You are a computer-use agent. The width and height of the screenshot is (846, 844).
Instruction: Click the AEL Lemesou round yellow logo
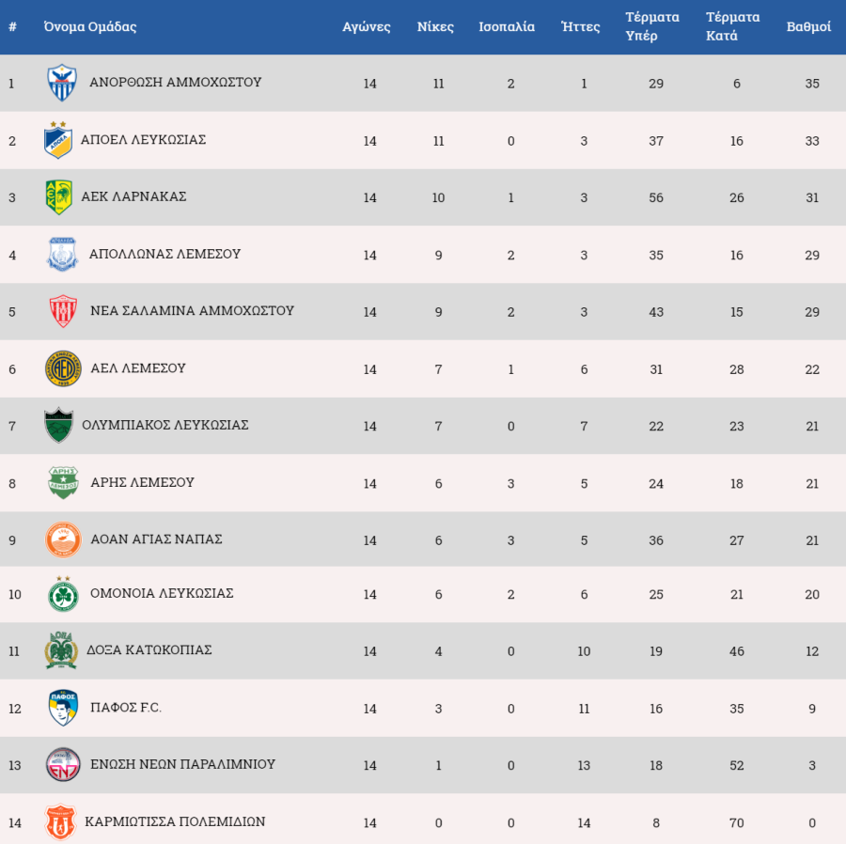63,368
